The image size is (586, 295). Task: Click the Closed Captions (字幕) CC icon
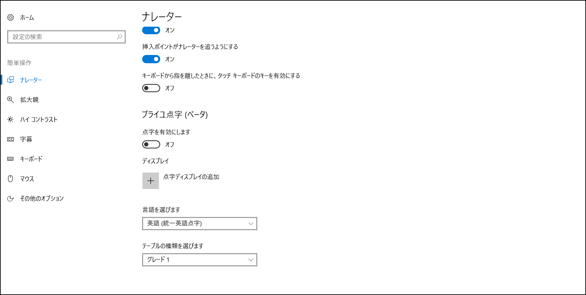[x=11, y=139]
